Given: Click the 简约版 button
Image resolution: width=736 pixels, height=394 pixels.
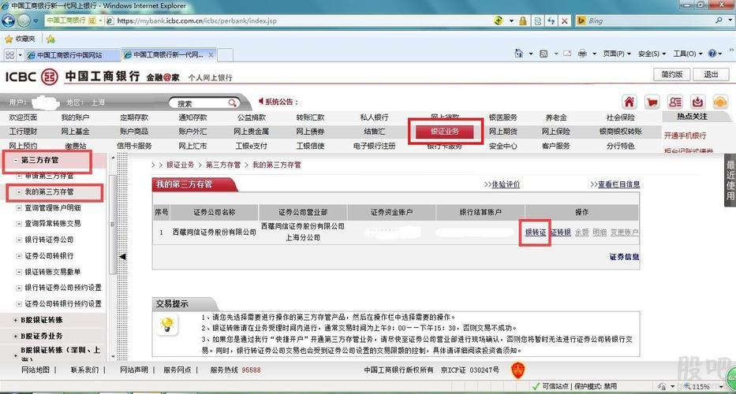Looking at the screenshot, I should pyautogui.click(x=672, y=74).
